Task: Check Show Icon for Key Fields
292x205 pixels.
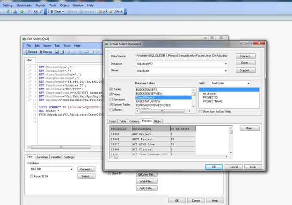Action: 201,112
